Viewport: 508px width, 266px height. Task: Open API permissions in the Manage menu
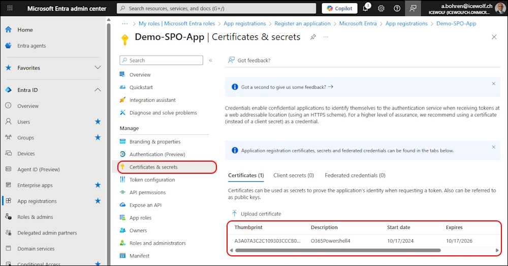(147, 193)
